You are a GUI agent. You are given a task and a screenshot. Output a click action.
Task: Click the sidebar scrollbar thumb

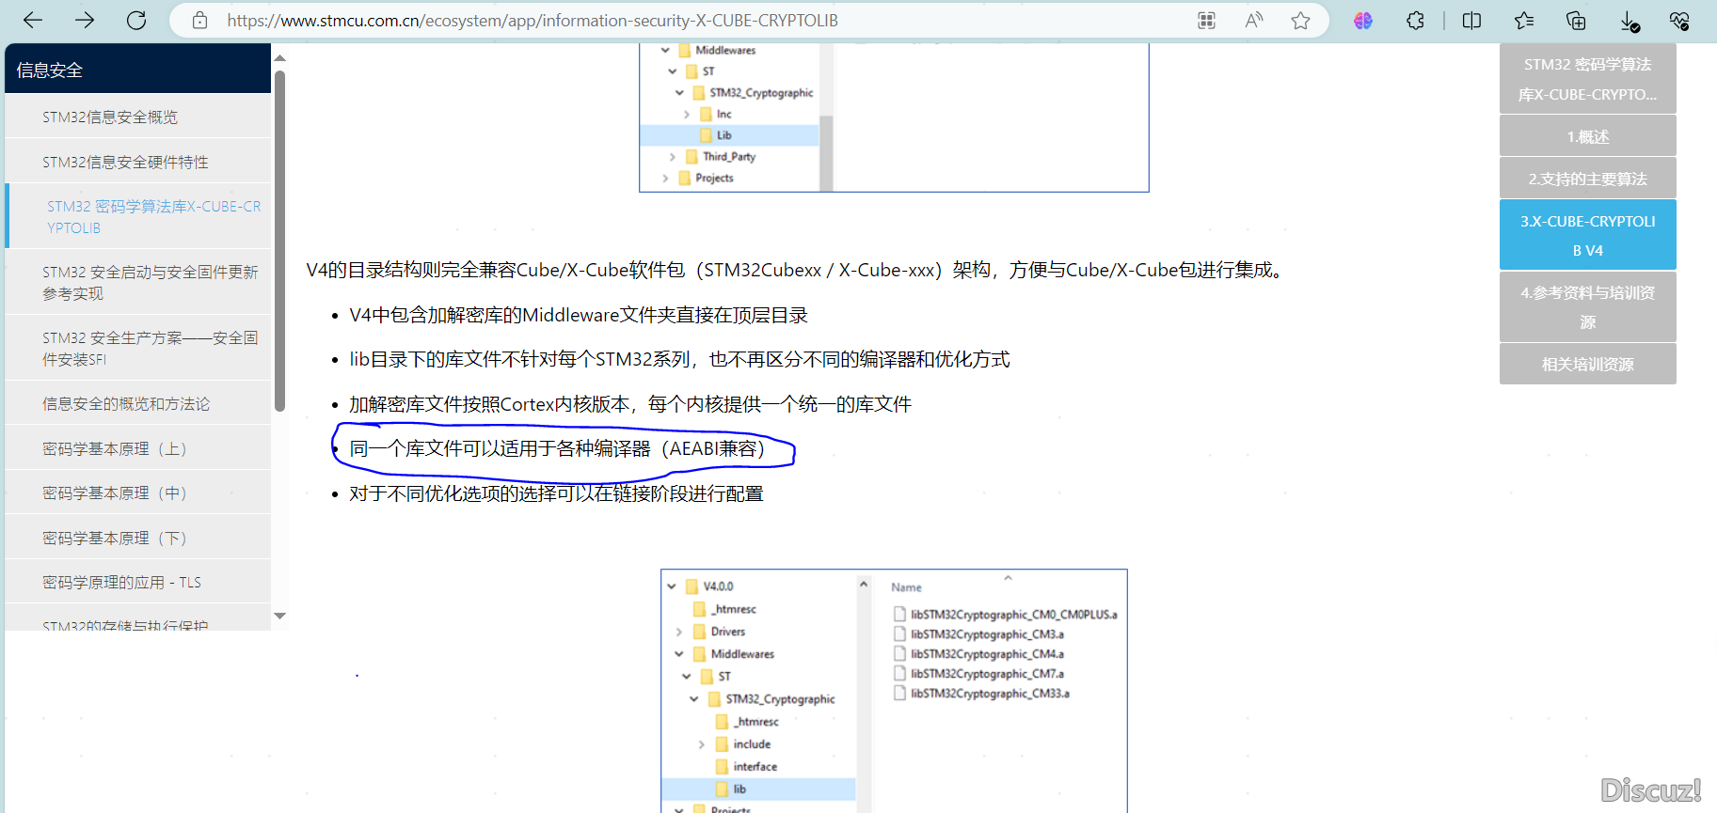(279, 241)
